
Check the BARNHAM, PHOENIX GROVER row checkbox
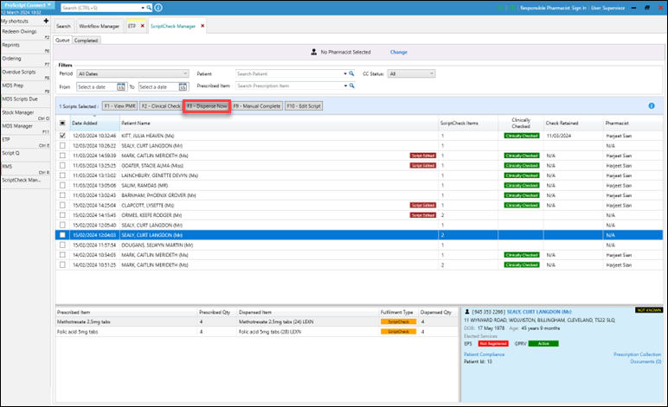coord(62,195)
